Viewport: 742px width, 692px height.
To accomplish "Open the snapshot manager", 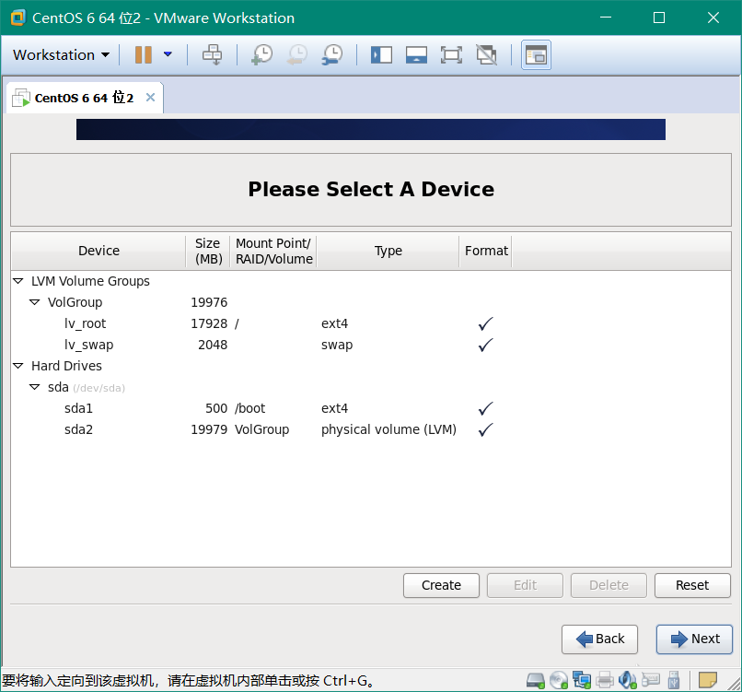I will pos(332,55).
